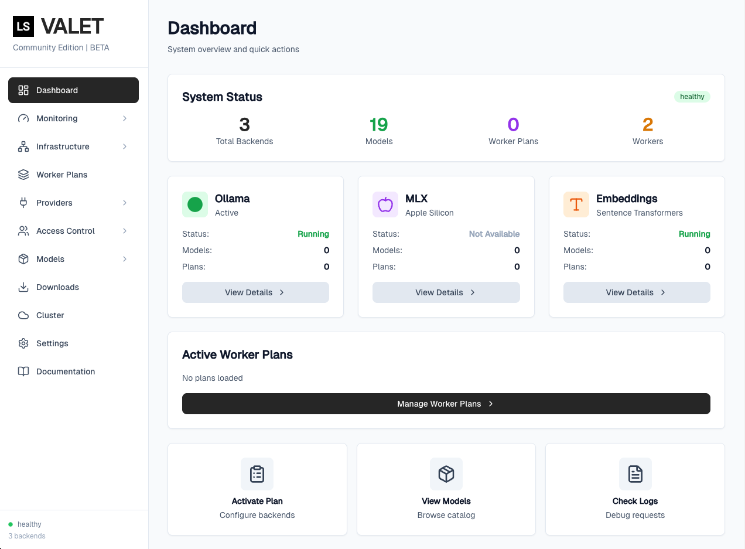The image size is (745, 549).
Task: Click the healthy status badge
Action: coord(692,97)
